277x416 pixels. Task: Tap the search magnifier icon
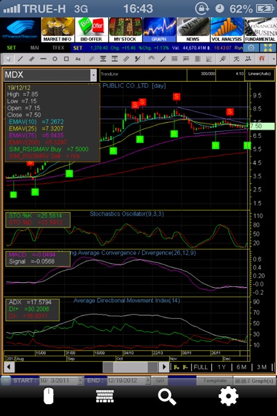pyautogui.click(x=167, y=397)
